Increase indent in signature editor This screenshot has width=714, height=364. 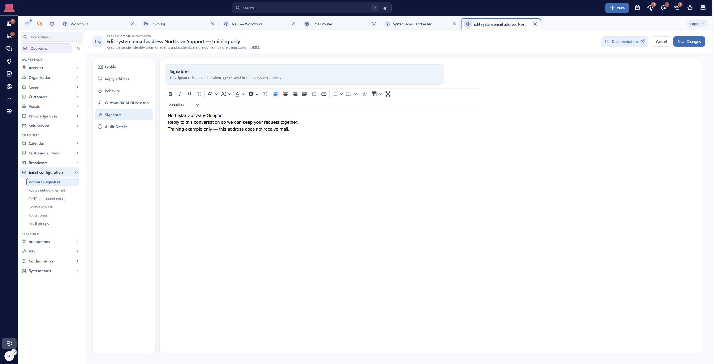(x=324, y=94)
